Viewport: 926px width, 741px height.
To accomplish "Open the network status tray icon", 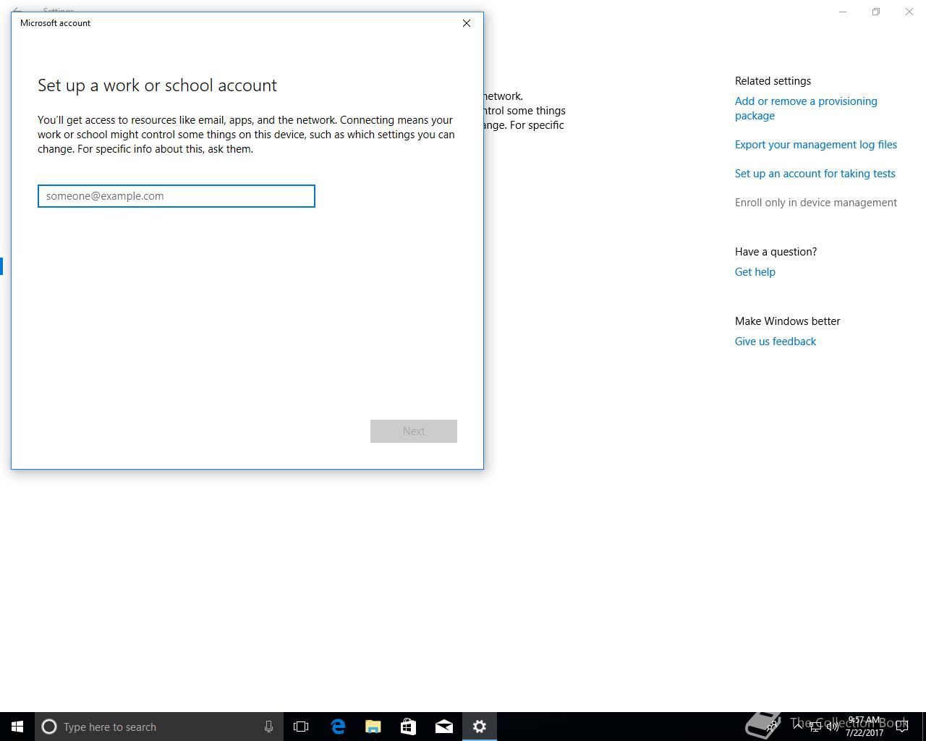I will (815, 727).
